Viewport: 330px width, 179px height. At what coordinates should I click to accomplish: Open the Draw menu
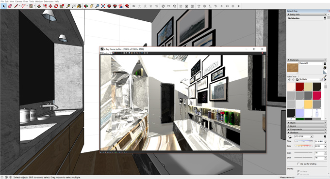coord(26,1)
